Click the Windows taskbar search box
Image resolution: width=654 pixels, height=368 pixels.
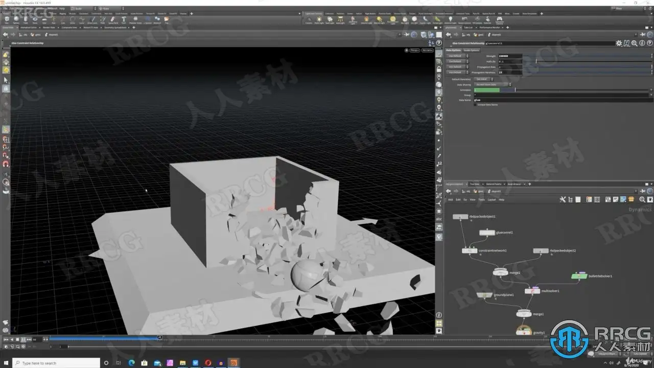[43, 363]
